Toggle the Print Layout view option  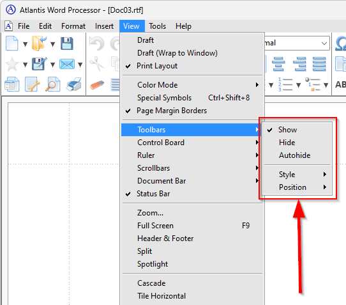coord(192,66)
